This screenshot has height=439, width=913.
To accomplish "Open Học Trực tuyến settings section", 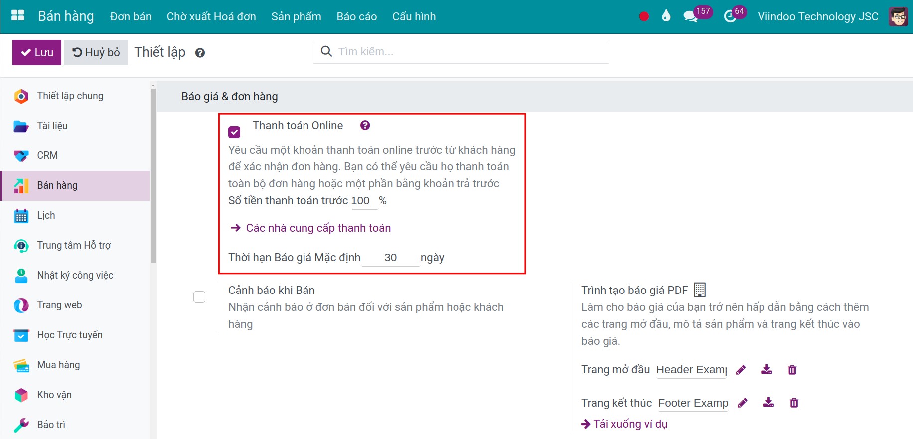I will pos(75,335).
